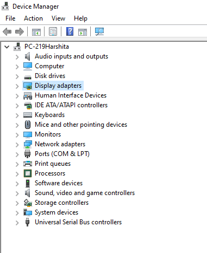Click the Monitors icon

tap(28, 134)
